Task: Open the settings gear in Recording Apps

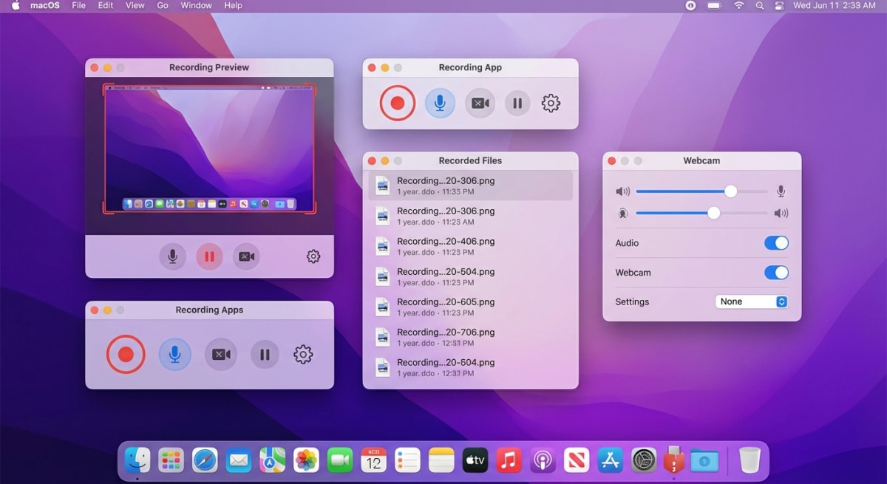Action: [x=302, y=355]
